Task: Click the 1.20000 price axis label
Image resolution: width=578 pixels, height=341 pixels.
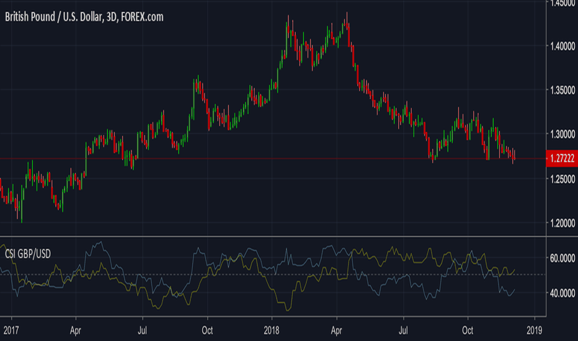Action: pyautogui.click(x=562, y=223)
